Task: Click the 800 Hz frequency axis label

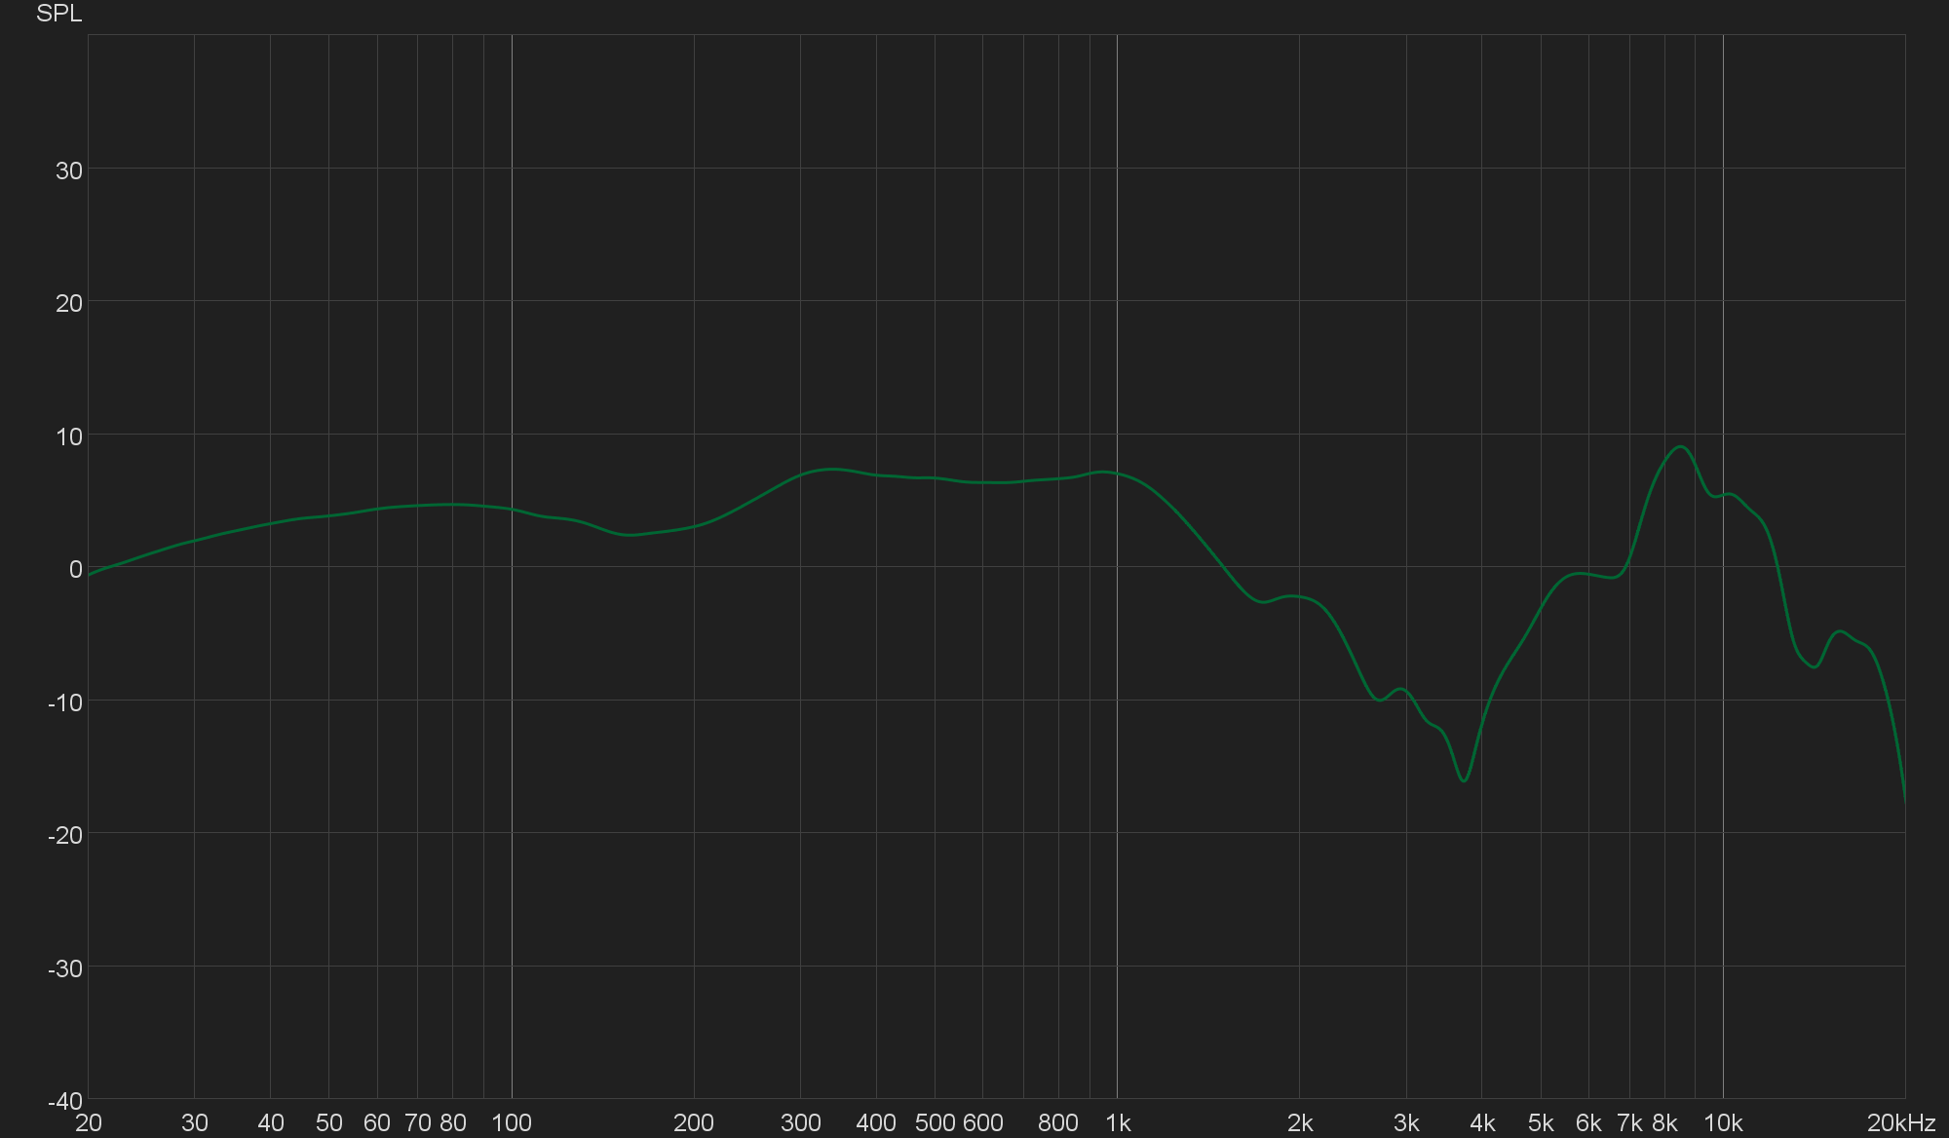Action: [x=1057, y=1123]
